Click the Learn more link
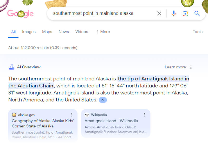 [x=175, y=67]
